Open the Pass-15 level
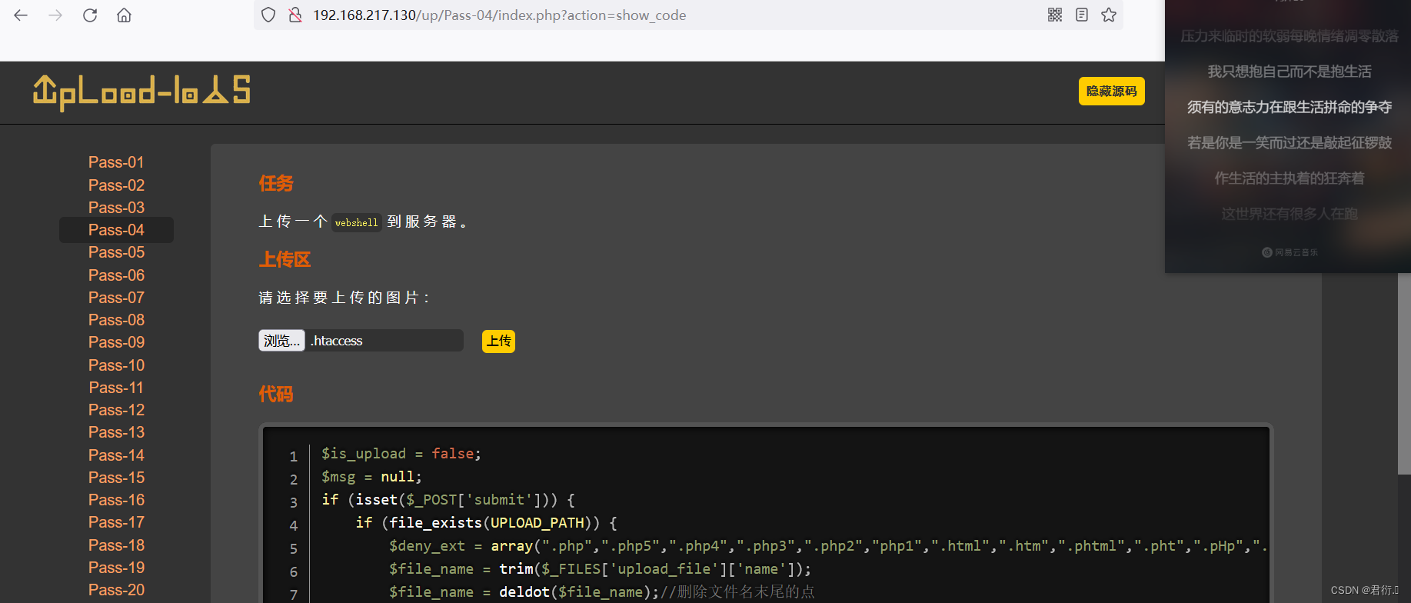Viewport: 1411px width, 603px height. (116, 478)
